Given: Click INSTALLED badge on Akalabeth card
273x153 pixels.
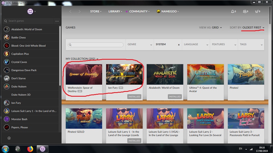Looking at the screenshot, I should pos(175,97).
